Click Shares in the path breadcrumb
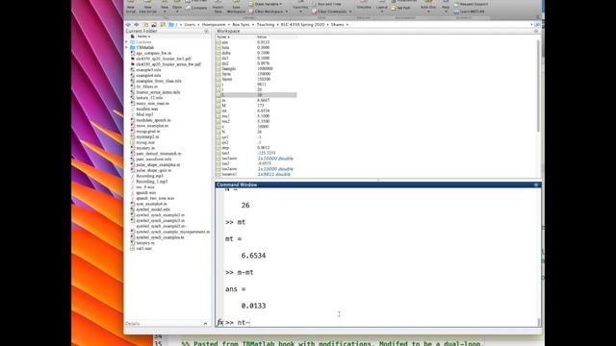 (337, 24)
